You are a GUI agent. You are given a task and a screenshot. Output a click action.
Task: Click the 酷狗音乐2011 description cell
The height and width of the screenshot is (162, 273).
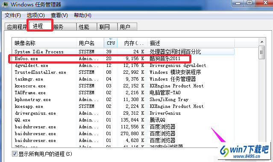[165, 58]
